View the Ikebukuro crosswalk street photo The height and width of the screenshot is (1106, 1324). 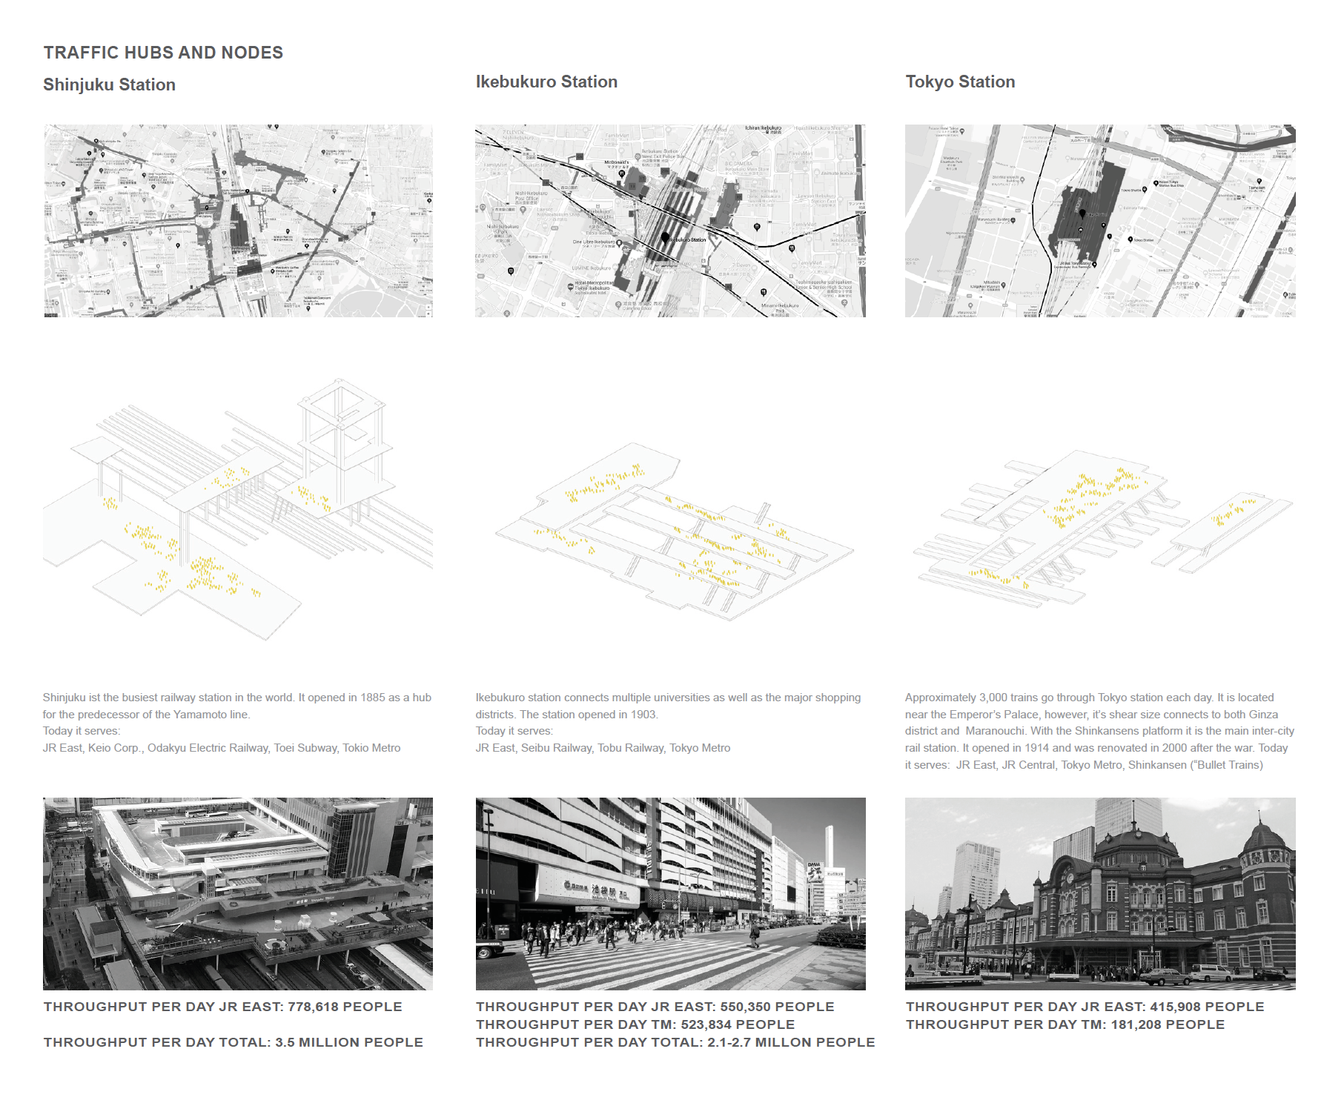tap(670, 894)
